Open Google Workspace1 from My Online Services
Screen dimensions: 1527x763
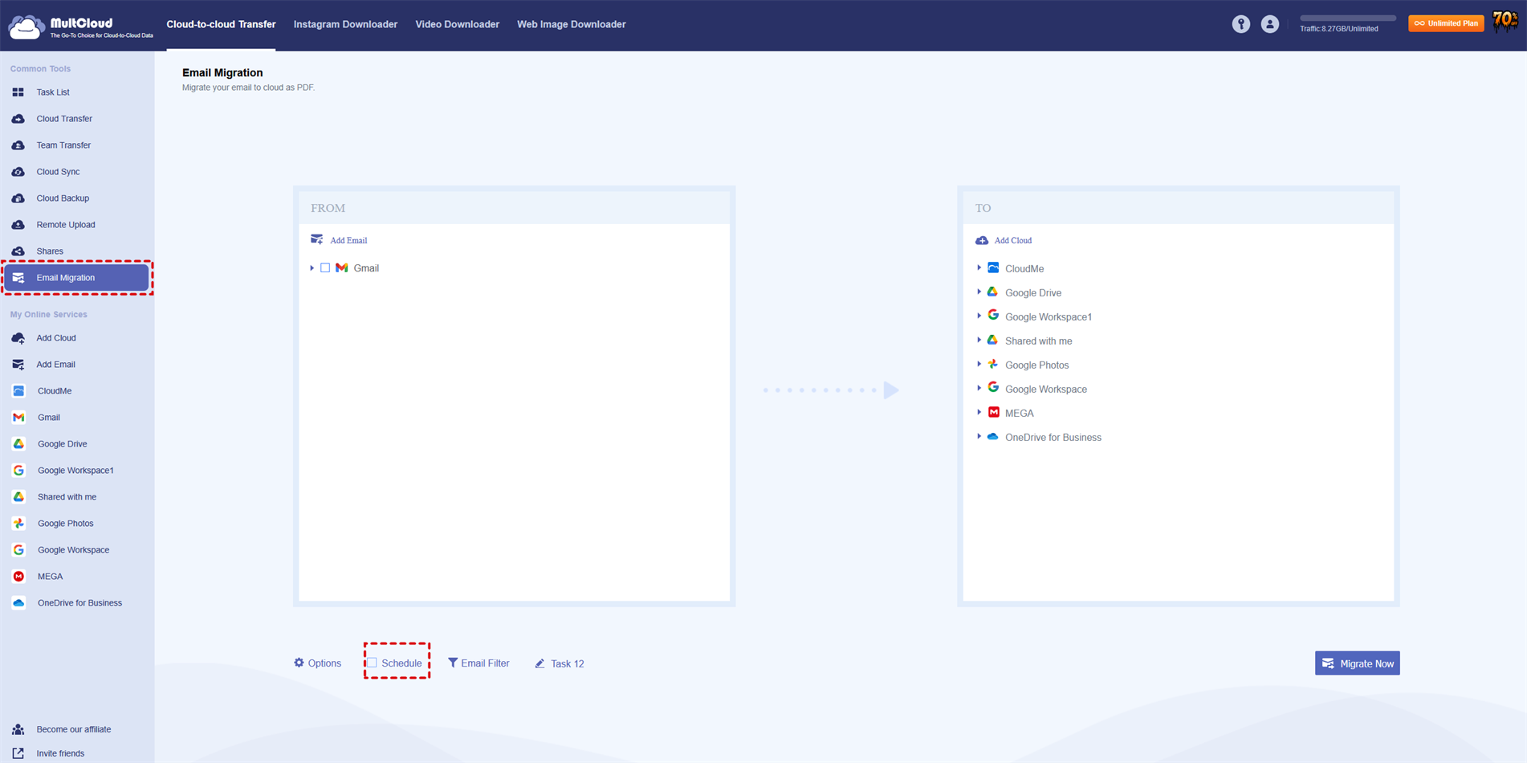[75, 471]
